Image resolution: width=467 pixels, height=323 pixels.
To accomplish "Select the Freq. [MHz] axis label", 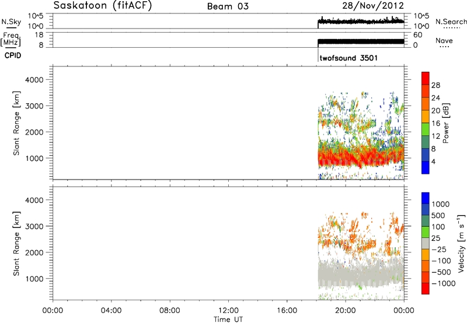I will tap(11, 39).
